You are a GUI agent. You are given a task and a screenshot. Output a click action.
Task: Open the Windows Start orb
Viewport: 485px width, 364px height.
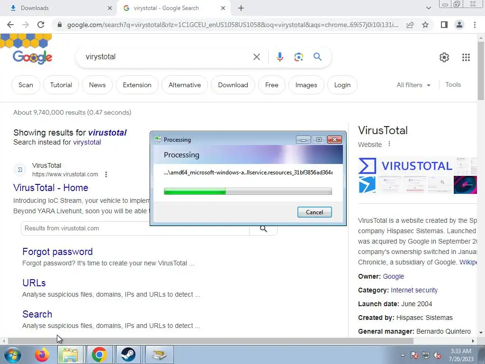(13, 355)
